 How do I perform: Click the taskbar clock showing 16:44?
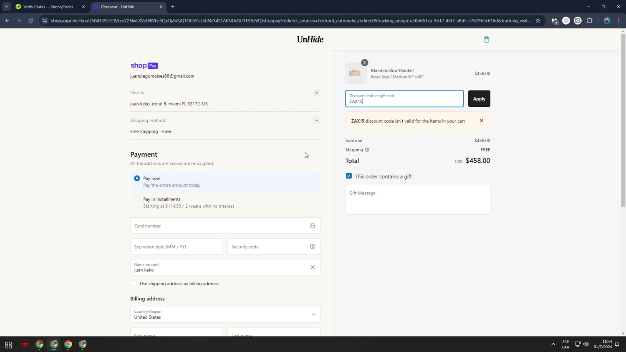(x=603, y=344)
